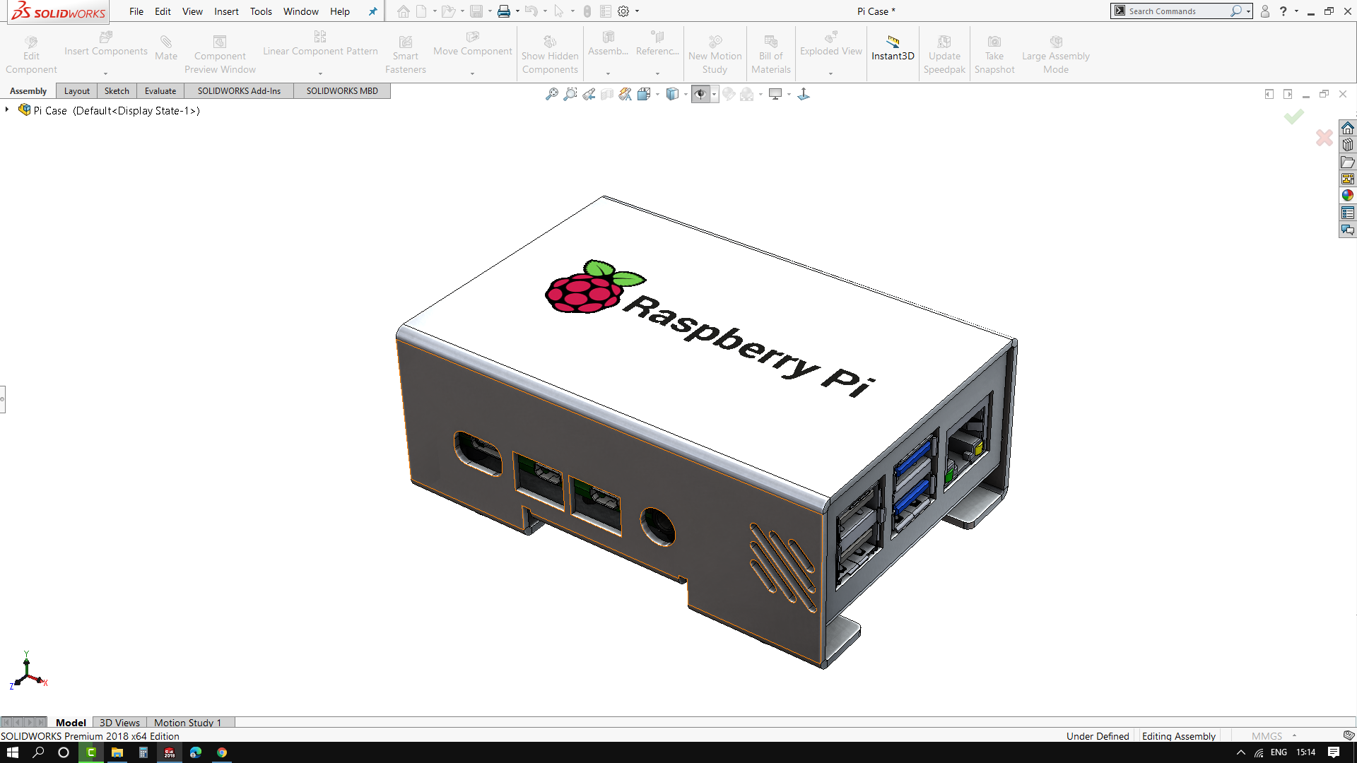Open the Design Library task pane tab
The image size is (1357, 763).
pos(1348,145)
